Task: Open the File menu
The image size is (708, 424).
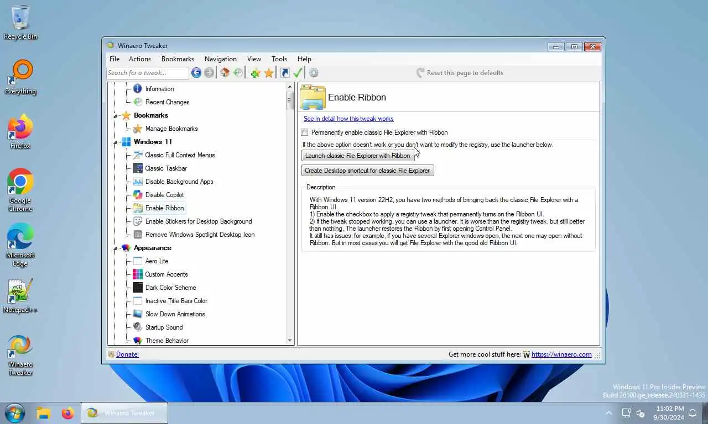Action: point(114,59)
